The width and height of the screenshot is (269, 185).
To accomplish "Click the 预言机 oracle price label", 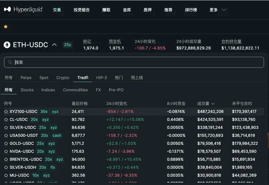I will coord(115,42).
